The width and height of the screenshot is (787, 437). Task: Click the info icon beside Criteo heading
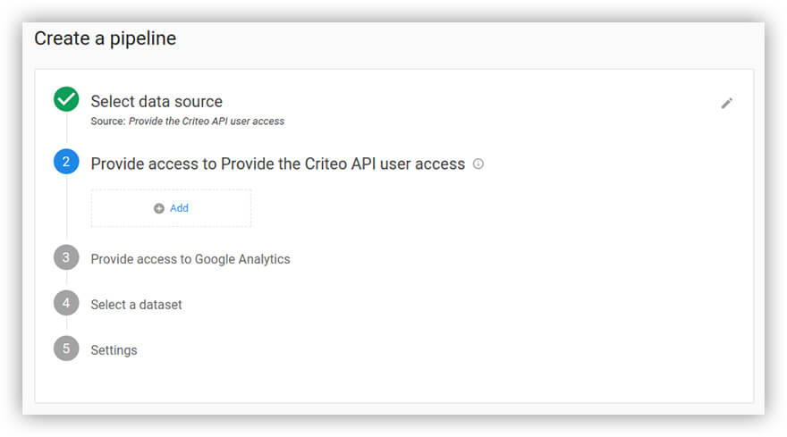[x=478, y=164]
